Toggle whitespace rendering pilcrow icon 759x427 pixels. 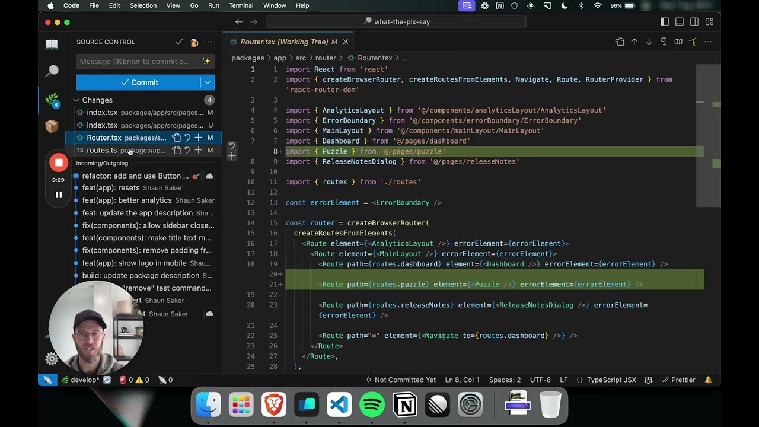coord(664,42)
